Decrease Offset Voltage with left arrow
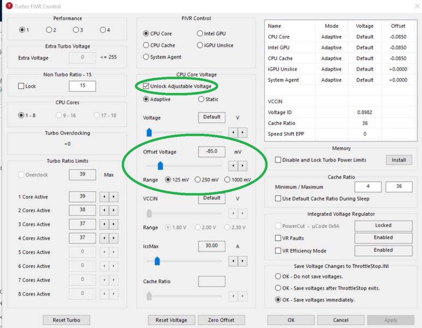The width and height of the screenshot is (422, 328). [x=233, y=166]
